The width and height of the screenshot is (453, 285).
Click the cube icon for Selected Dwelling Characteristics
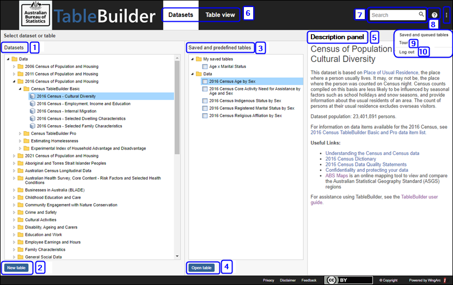33,119
